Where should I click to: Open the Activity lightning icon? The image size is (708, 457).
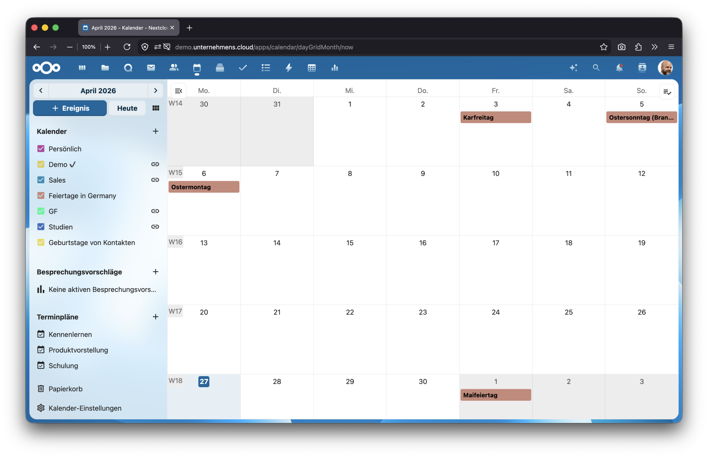pos(289,68)
